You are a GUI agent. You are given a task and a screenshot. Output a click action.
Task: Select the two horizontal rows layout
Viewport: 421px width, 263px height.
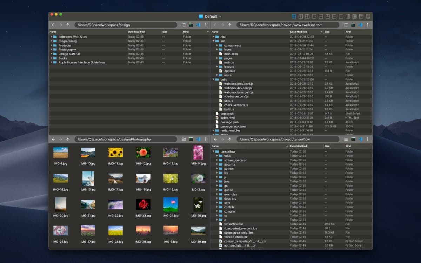pos(334,16)
